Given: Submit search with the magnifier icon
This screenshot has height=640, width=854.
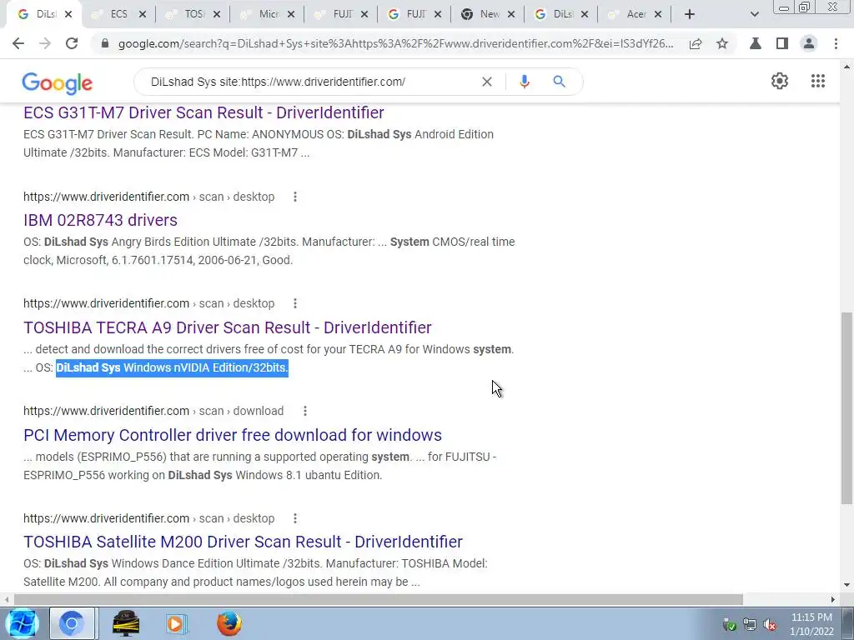Looking at the screenshot, I should coord(559,82).
